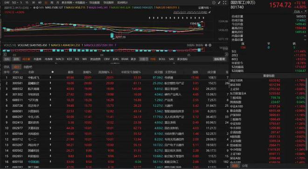The width and height of the screenshot is (308, 169).
Task: Sort table by 周涨幅% column
Action: [x=105, y=72]
